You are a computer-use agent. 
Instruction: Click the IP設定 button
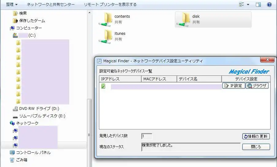tap(234, 86)
